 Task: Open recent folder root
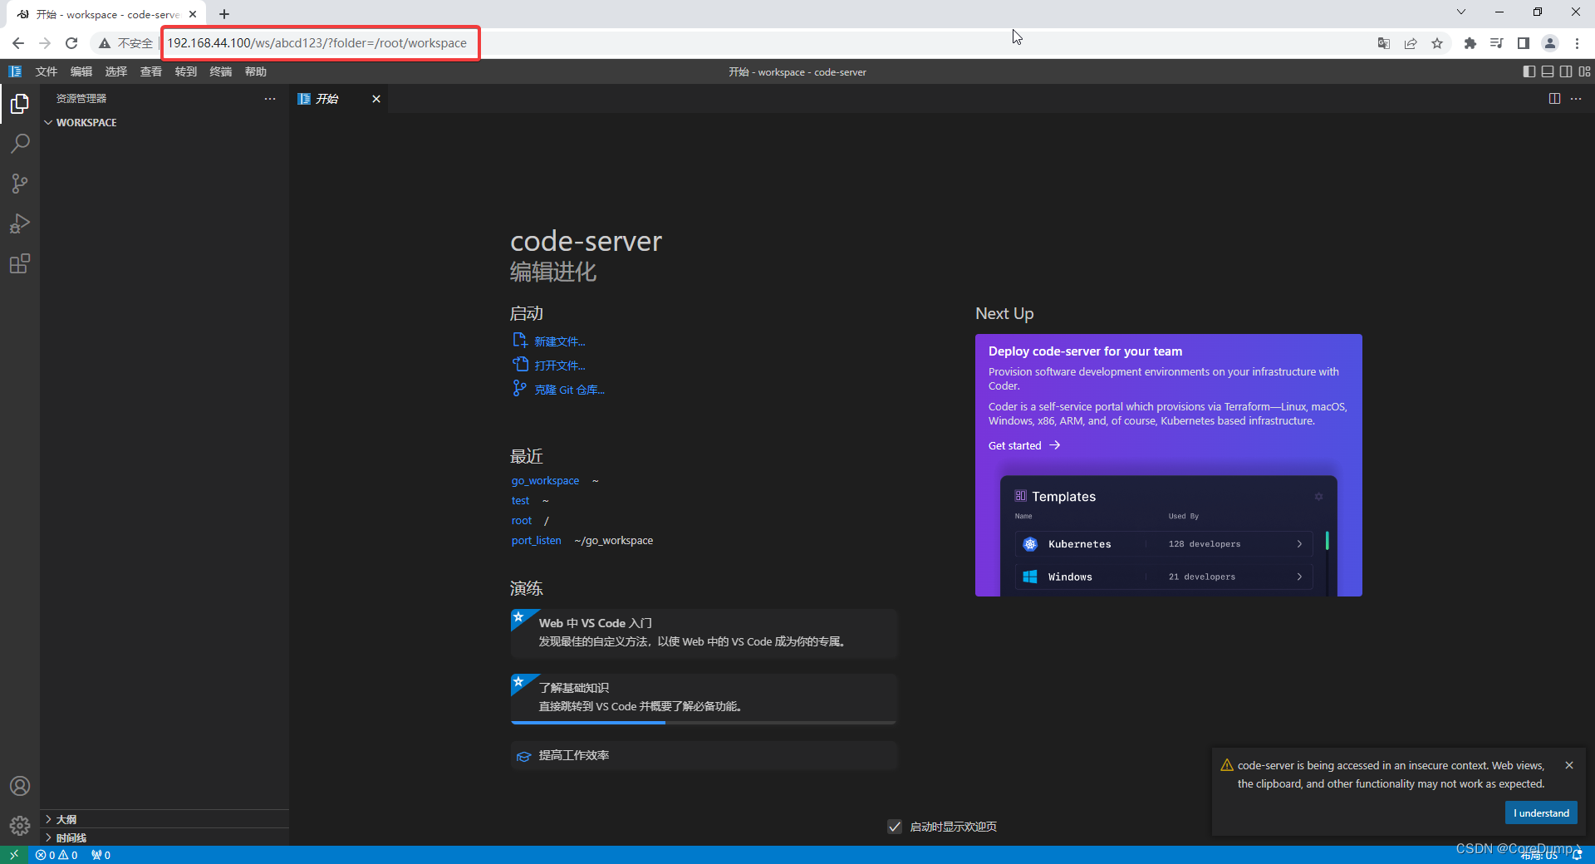(522, 521)
